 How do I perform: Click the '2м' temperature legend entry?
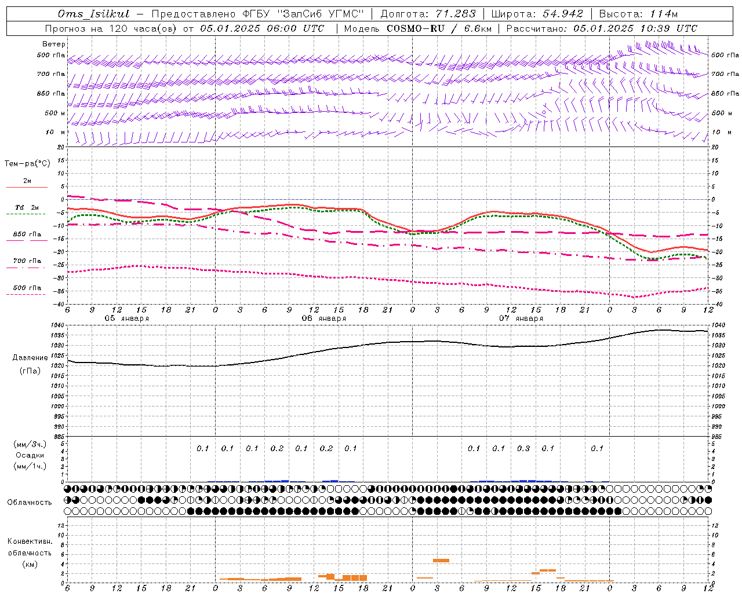(27, 181)
